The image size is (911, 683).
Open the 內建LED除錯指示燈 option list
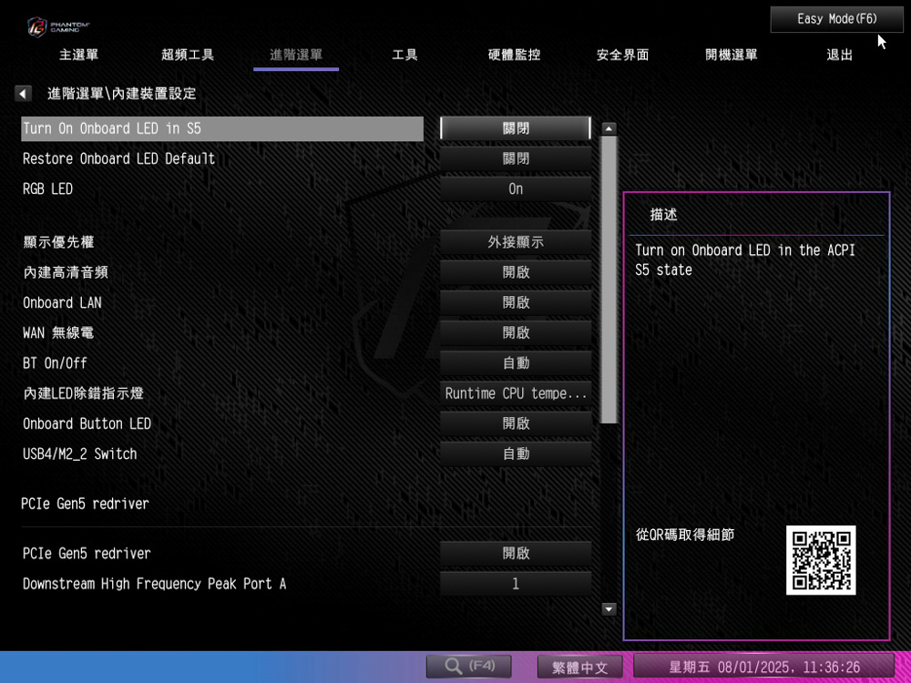click(x=516, y=393)
